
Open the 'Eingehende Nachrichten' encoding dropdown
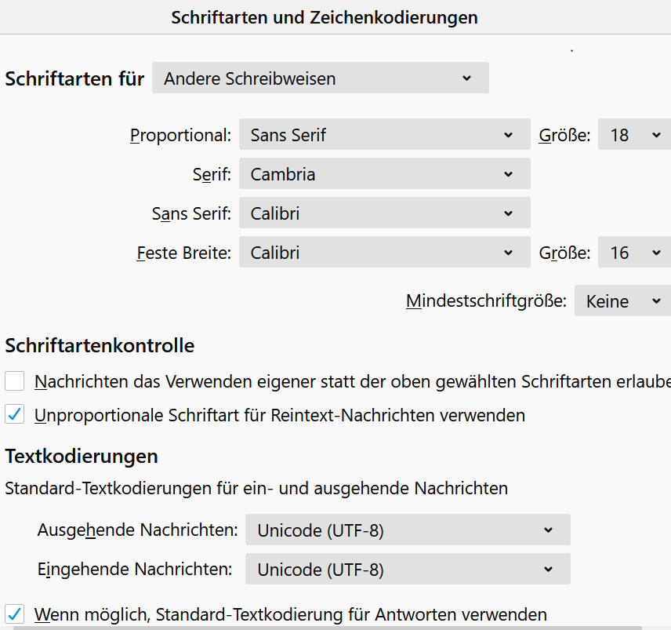click(x=407, y=570)
